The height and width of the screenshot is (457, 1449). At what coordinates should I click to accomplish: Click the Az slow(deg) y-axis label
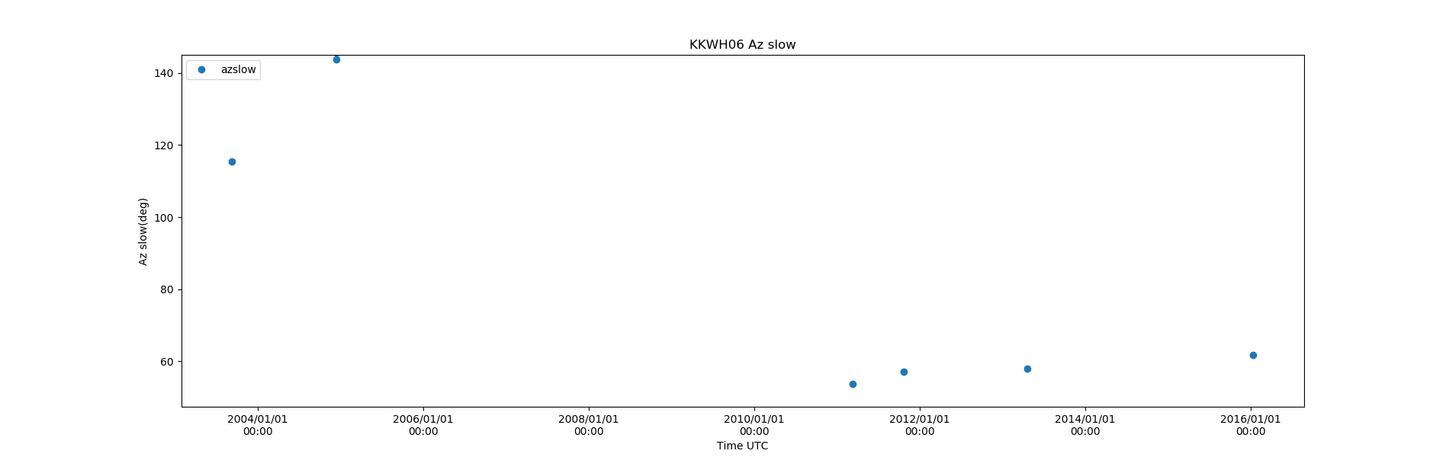pyautogui.click(x=143, y=232)
